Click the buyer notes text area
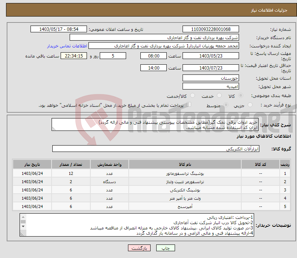 tap(137, 225)
